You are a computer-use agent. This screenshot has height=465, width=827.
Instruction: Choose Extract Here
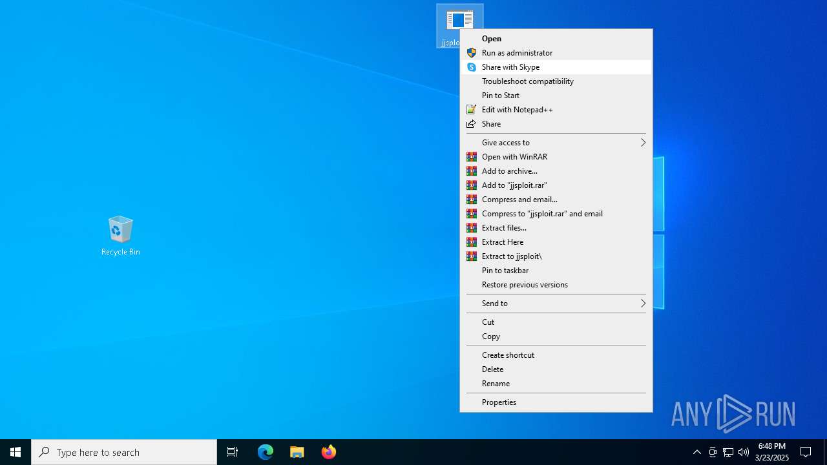coord(556,242)
